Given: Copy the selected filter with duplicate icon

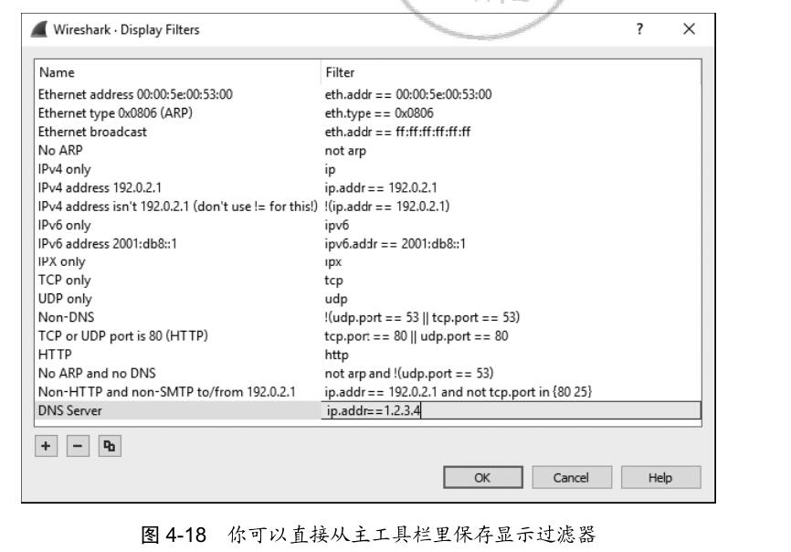Looking at the screenshot, I should 110,446.
